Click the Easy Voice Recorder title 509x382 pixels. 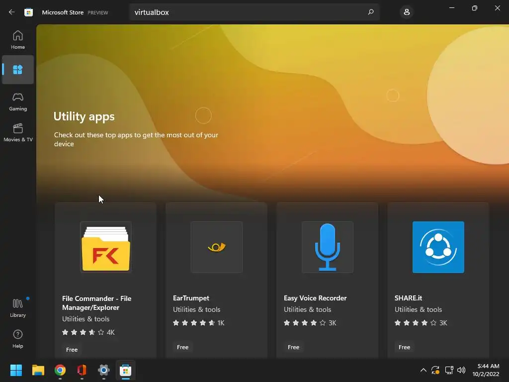(x=315, y=298)
